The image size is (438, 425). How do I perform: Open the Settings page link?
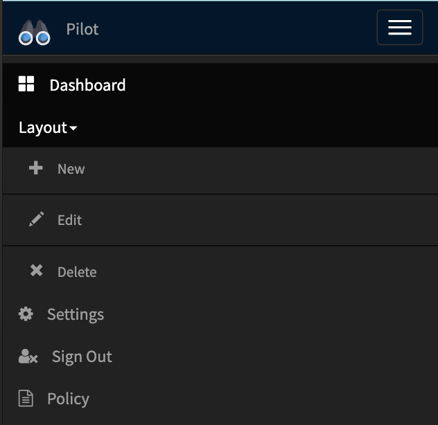75,314
